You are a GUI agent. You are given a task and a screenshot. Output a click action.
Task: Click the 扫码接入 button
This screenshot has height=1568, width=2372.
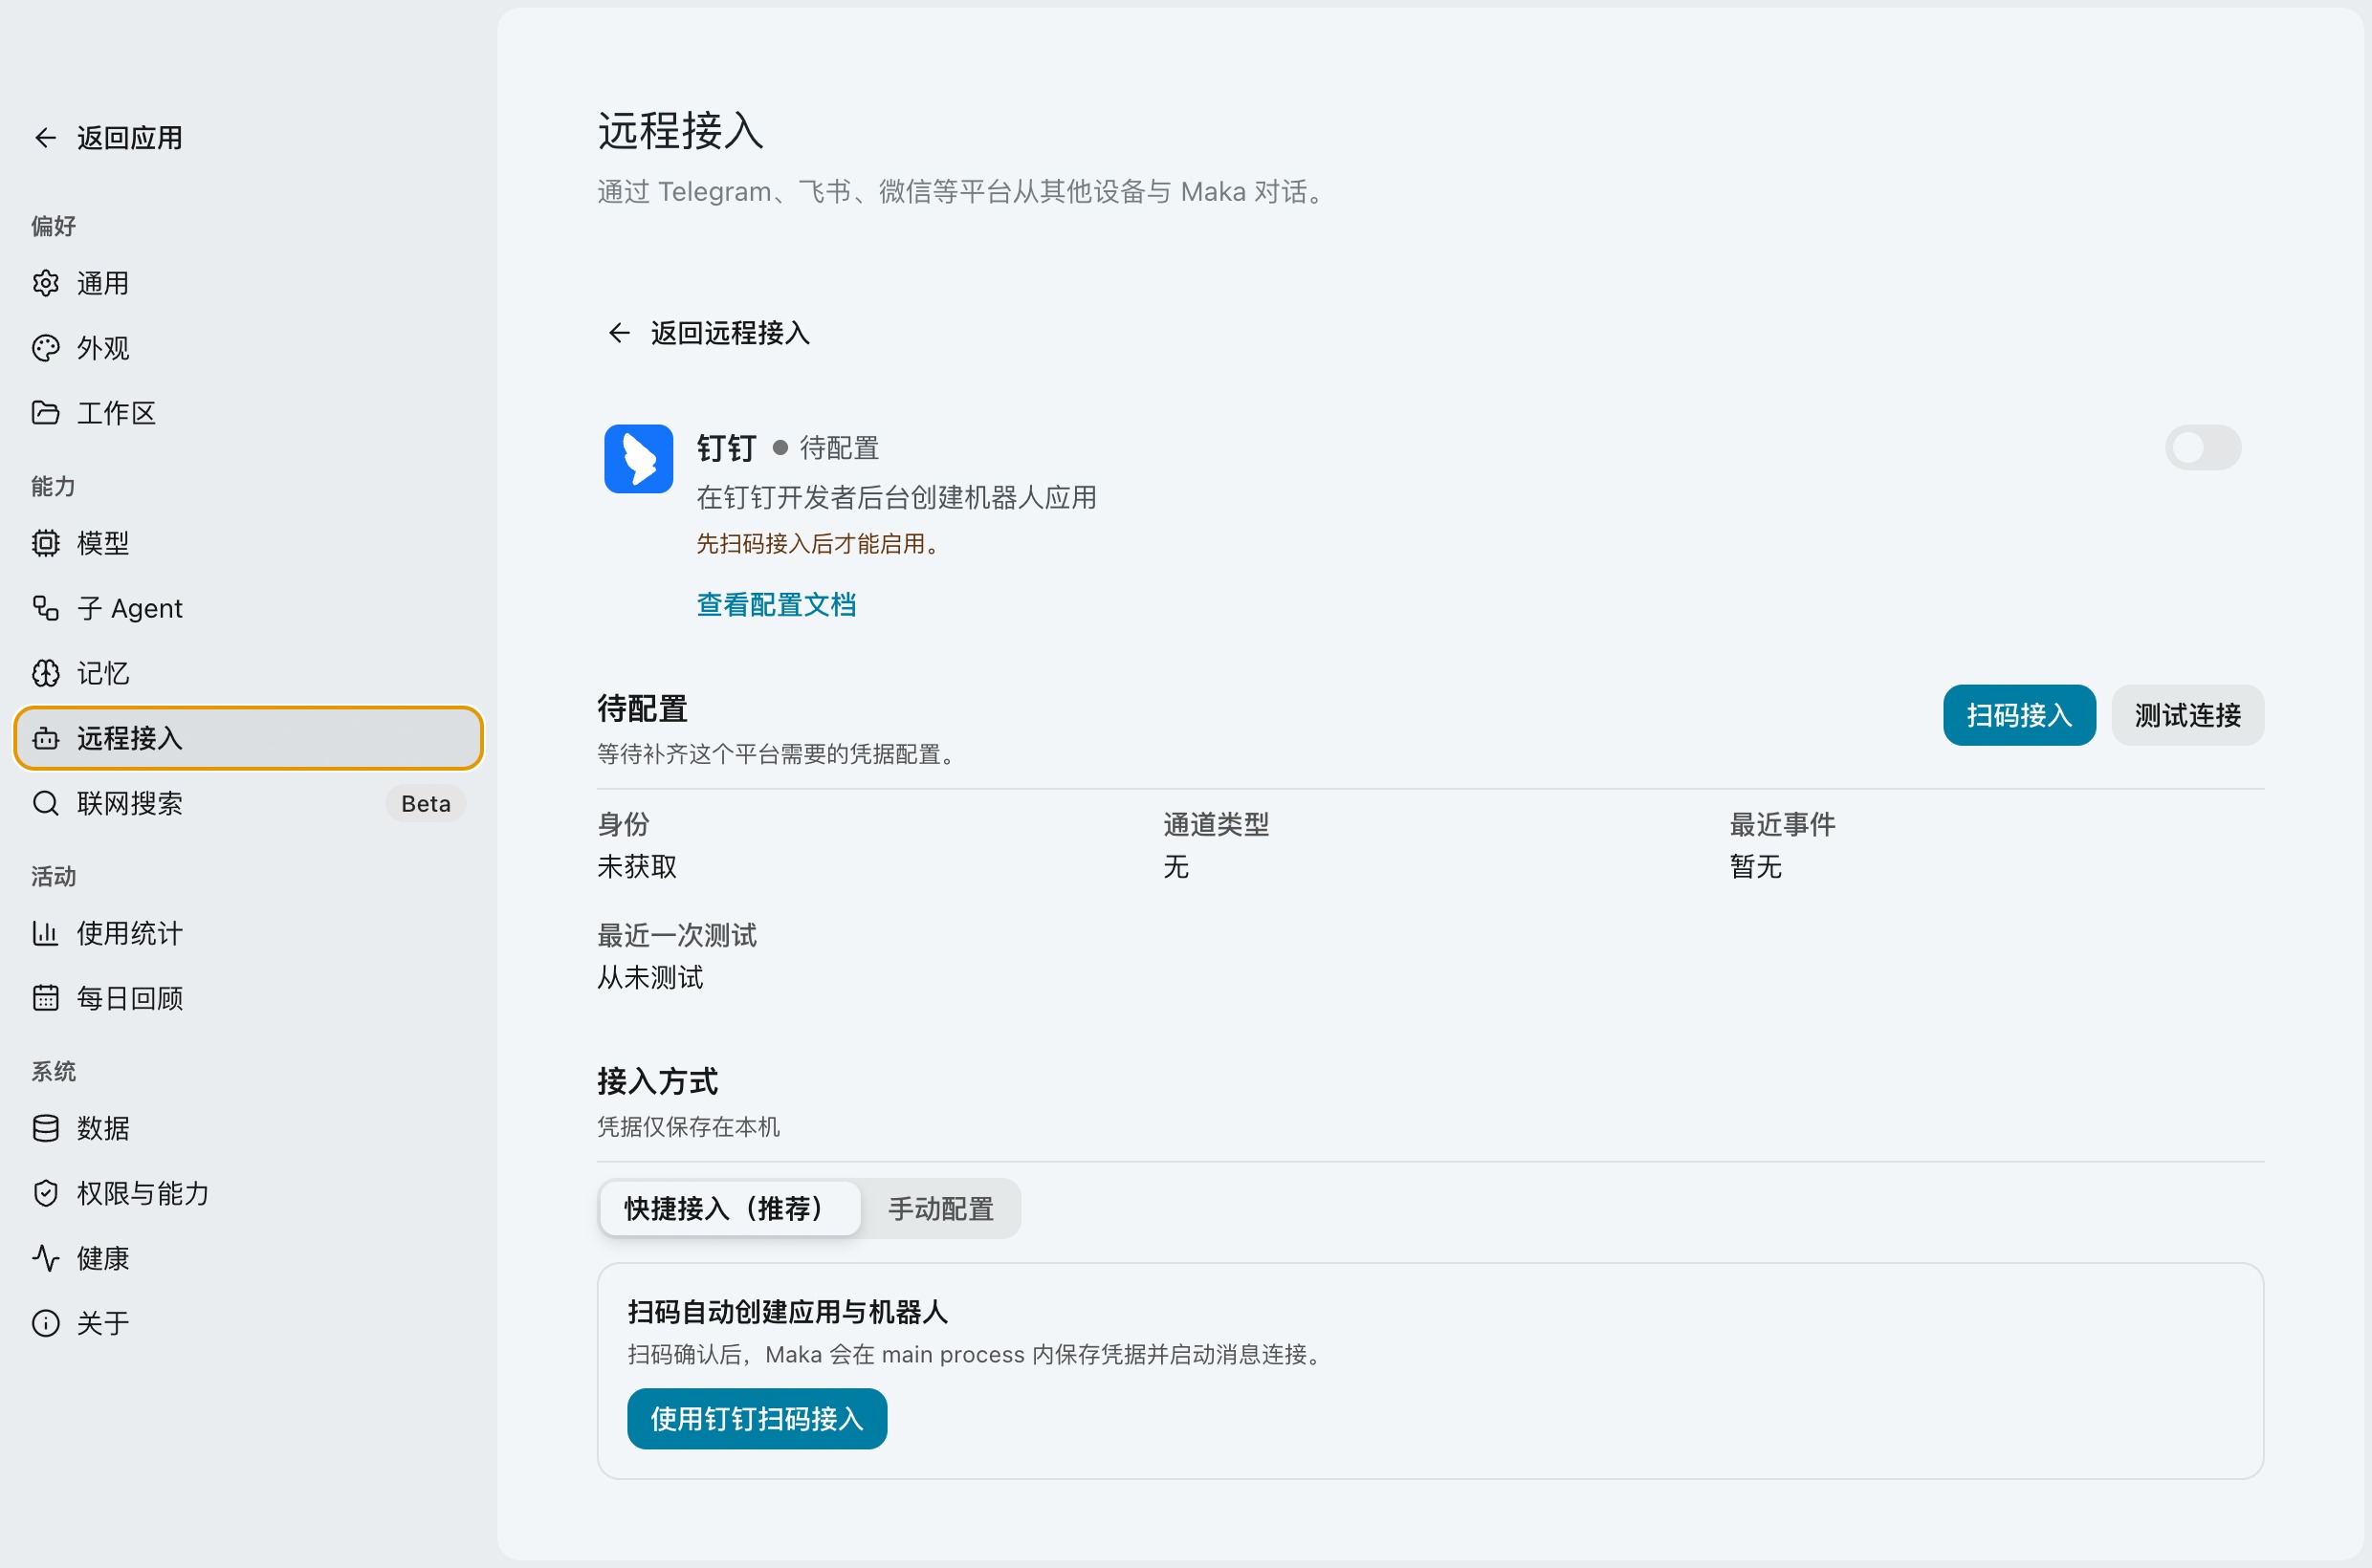pos(2019,715)
